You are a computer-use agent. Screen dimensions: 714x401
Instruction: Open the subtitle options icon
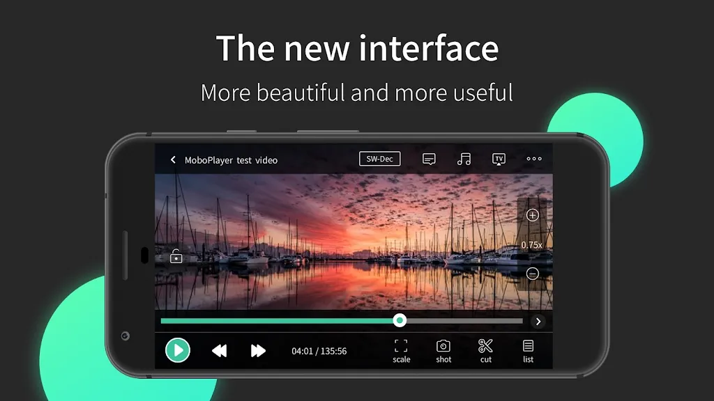429,159
